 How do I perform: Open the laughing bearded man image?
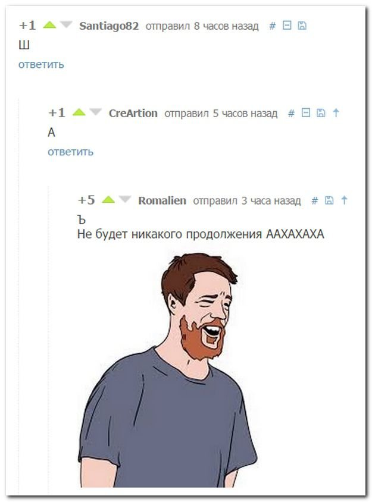pos(167,370)
